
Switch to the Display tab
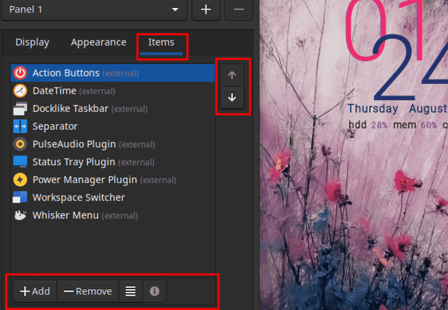[x=32, y=42]
